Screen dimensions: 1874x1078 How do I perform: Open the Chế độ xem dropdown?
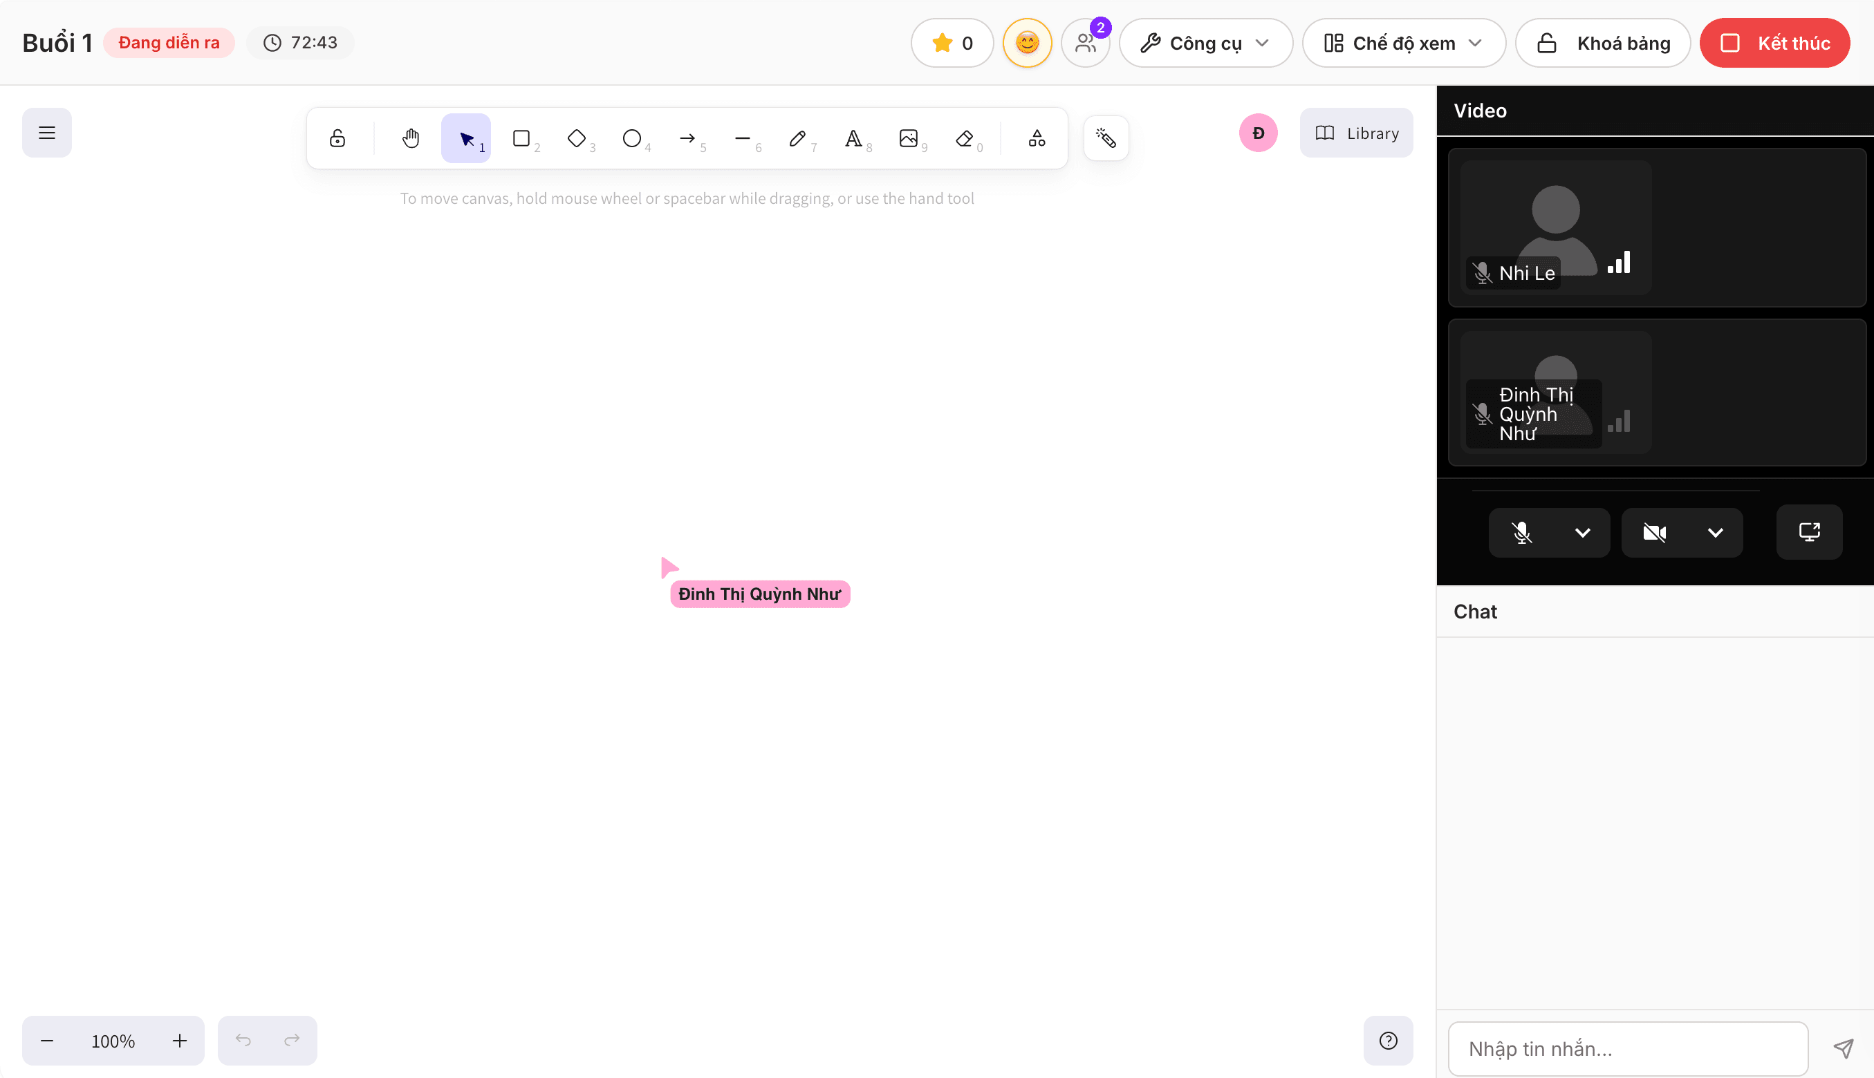coord(1404,43)
